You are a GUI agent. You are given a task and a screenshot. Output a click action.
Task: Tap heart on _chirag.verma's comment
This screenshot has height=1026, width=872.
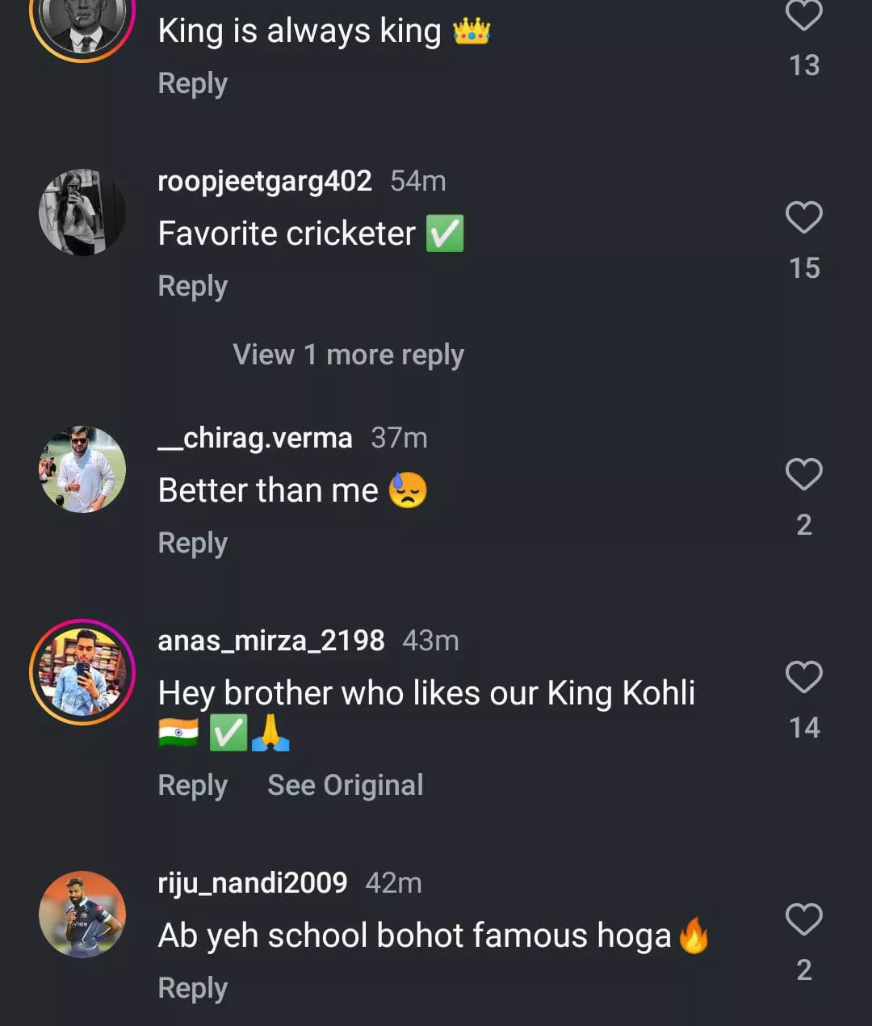[804, 474]
